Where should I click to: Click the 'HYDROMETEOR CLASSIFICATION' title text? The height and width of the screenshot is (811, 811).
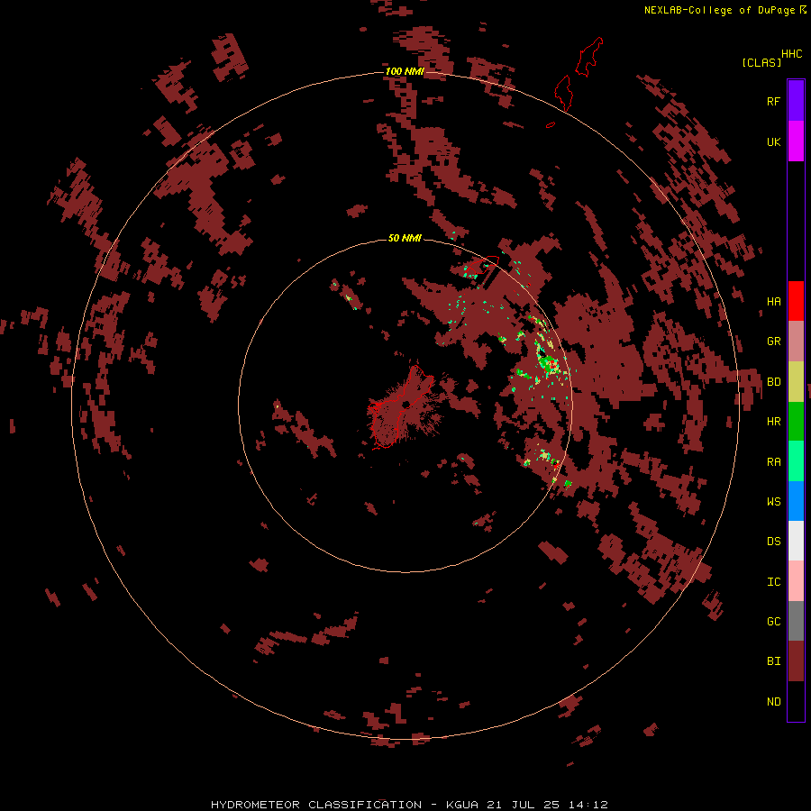(x=316, y=805)
